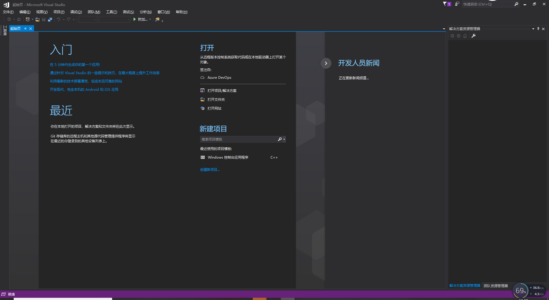Viewport: 549px width, 300px height.
Task: Open the toolbox side tab on left edge
Action: pos(5,30)
